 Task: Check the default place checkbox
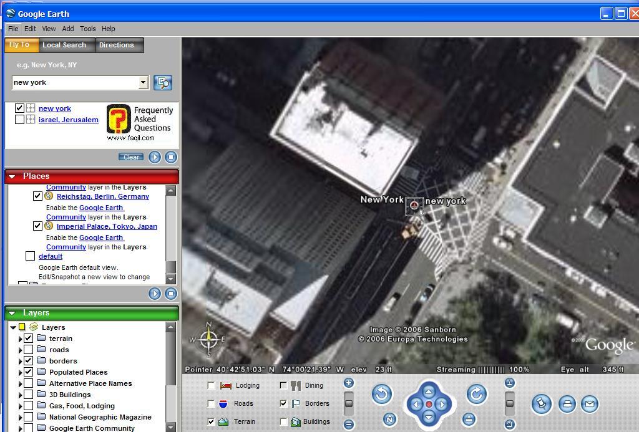pos(30,256)
